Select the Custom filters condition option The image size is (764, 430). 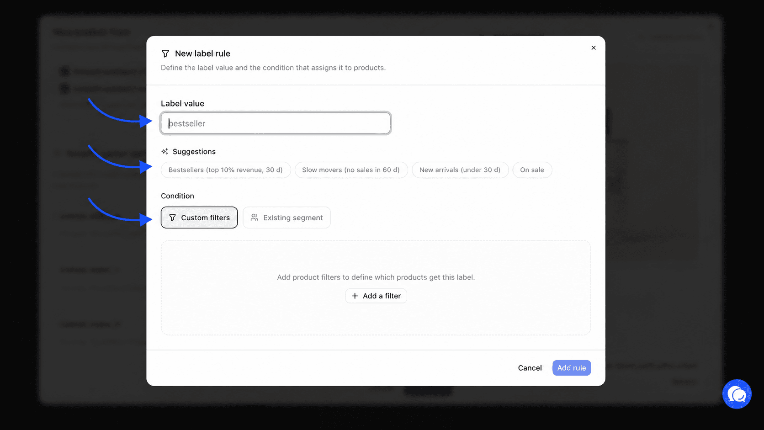point(199,218)
